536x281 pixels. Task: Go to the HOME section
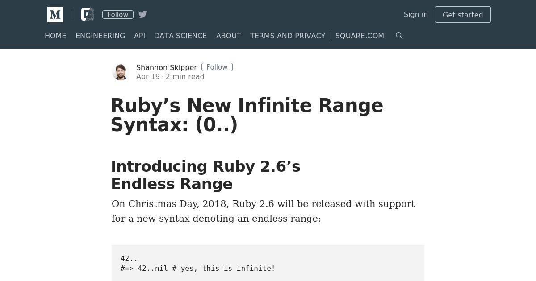coord(55,36)
